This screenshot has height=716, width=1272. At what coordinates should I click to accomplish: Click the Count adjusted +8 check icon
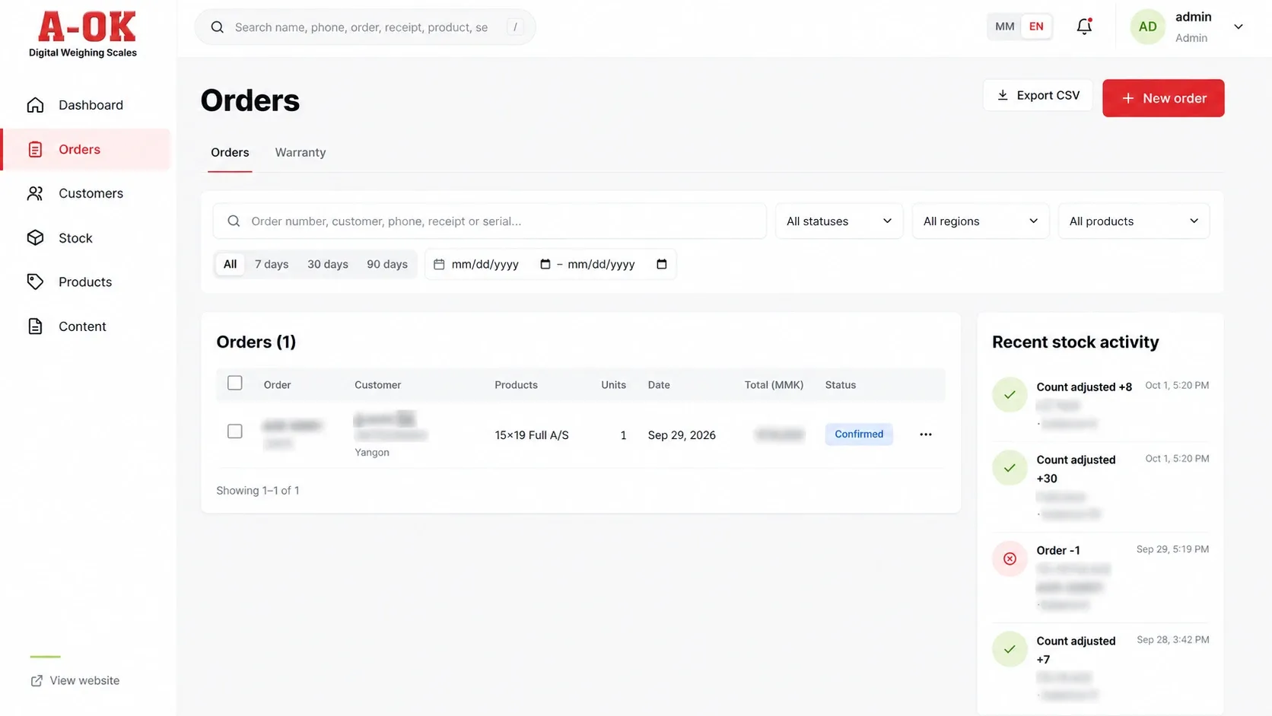tap(1010, 395)
